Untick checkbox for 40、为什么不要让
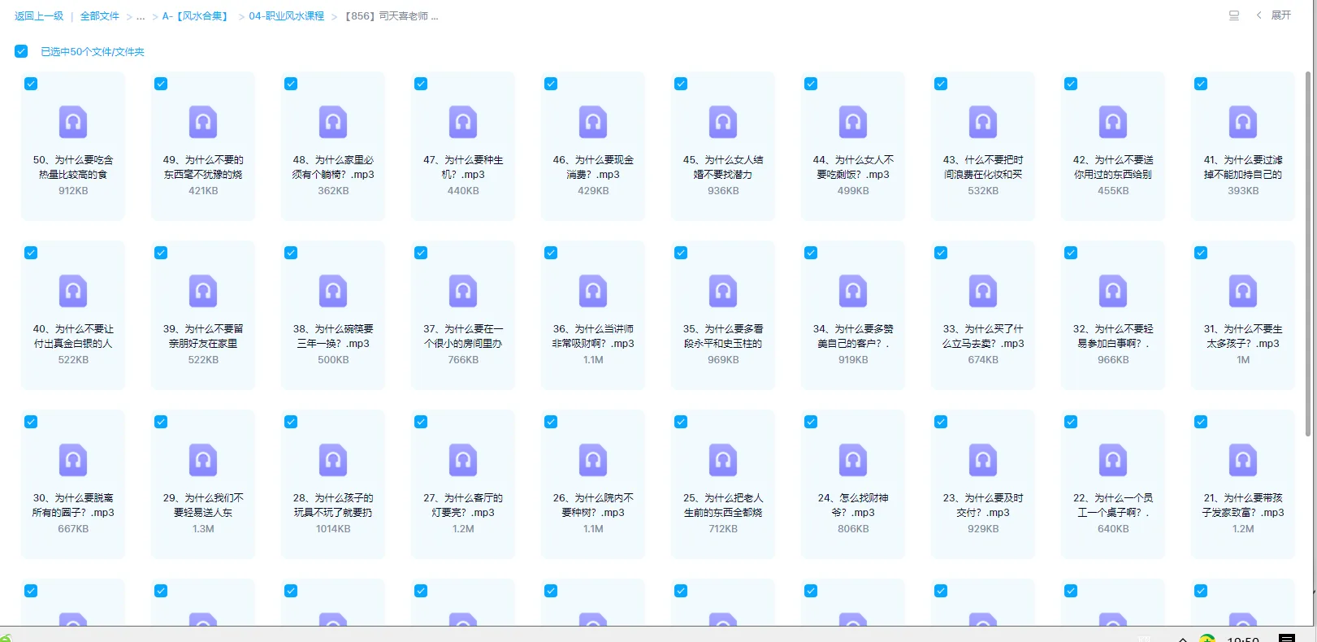 point(31,253)
